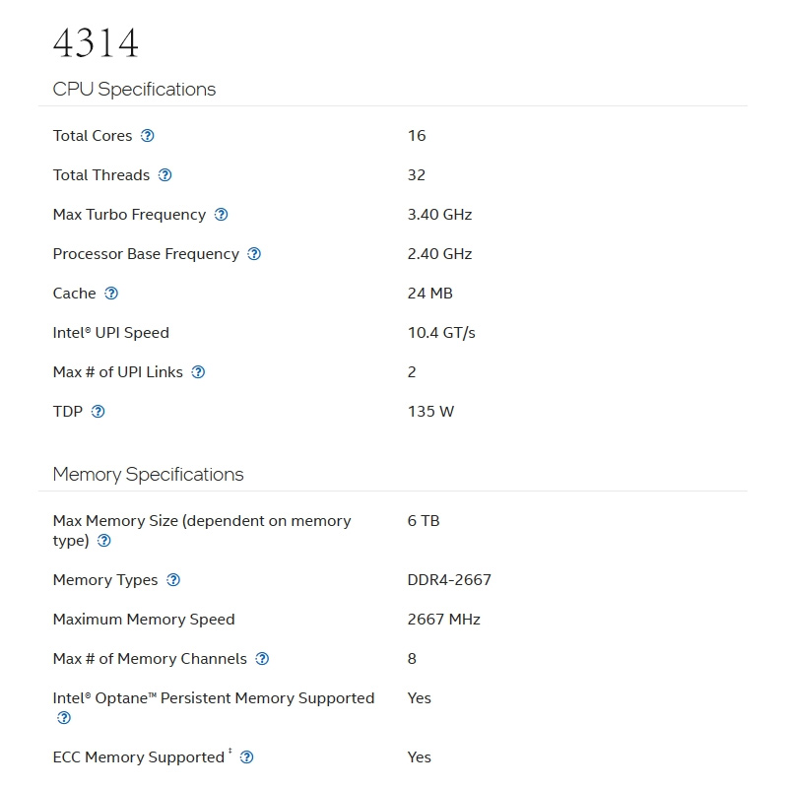The height and width of the screenshot is (788, 788).
Task: Click the Max Memory Size help icon
Action: (x=104, y=541)
